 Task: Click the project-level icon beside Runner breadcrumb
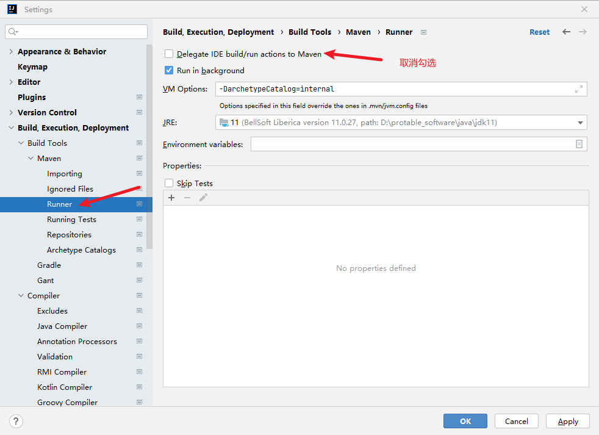[x=424, y=32]
